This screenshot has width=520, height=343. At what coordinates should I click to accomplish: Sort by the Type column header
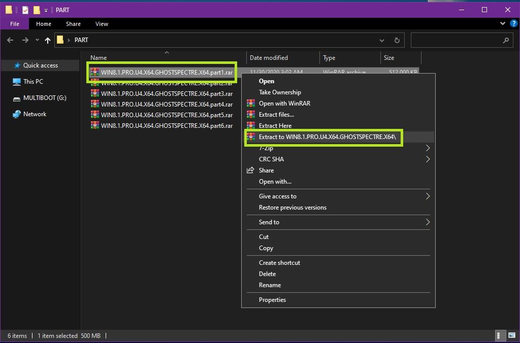coord(350,58)
